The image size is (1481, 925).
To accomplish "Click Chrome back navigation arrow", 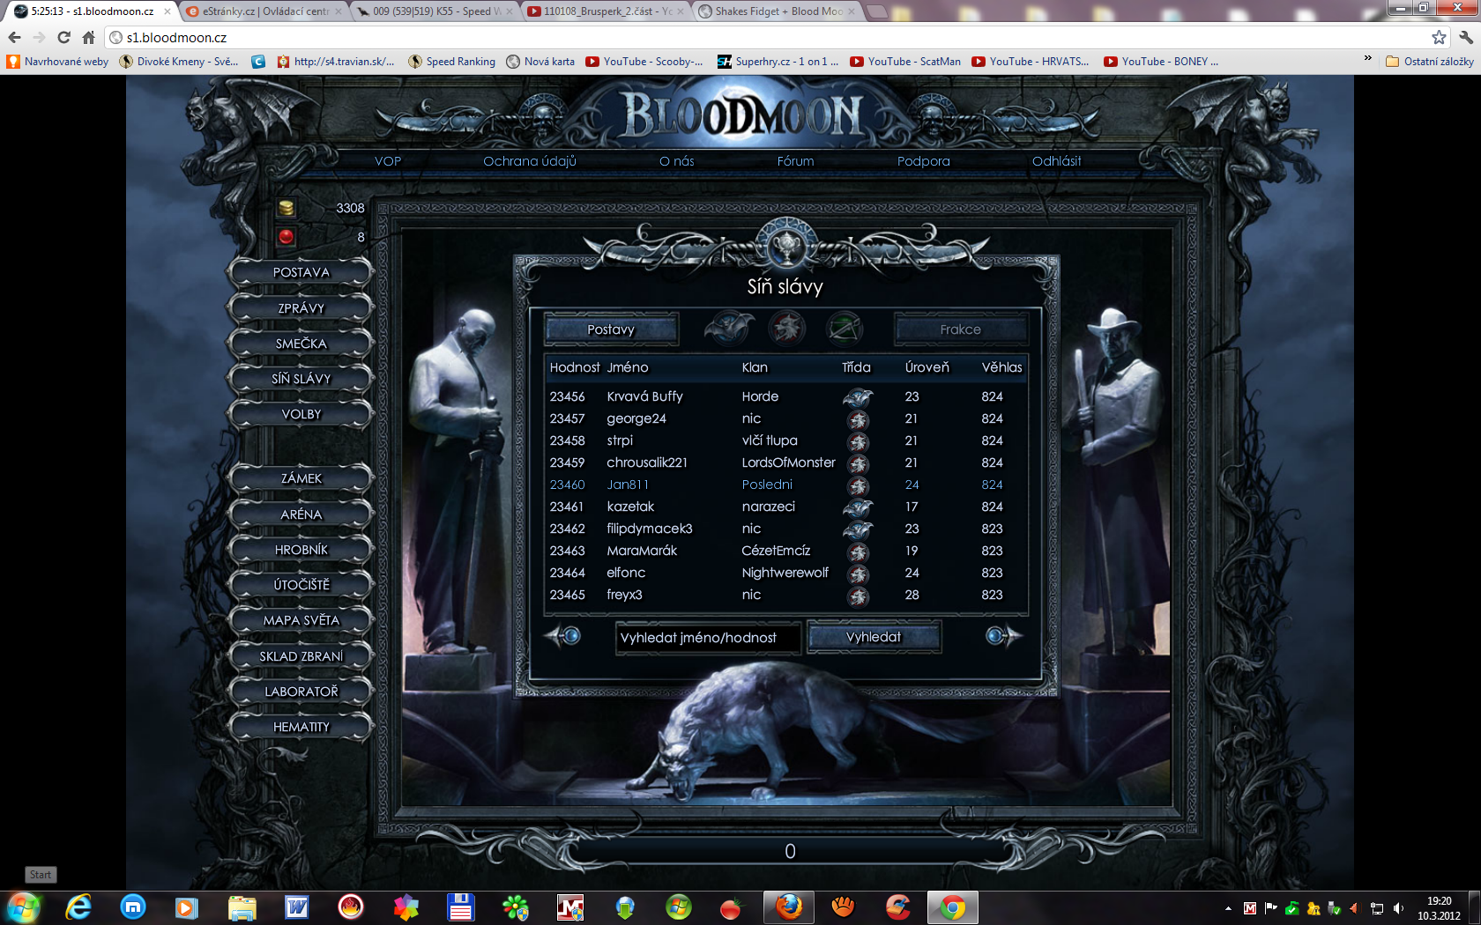I will click(x=14, y=37).
